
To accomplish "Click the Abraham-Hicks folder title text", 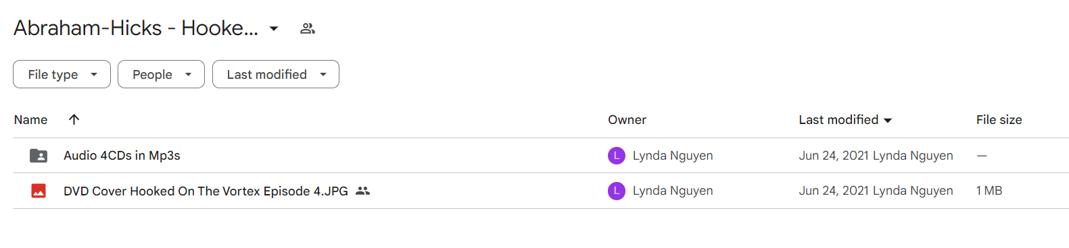I will 136,28.
